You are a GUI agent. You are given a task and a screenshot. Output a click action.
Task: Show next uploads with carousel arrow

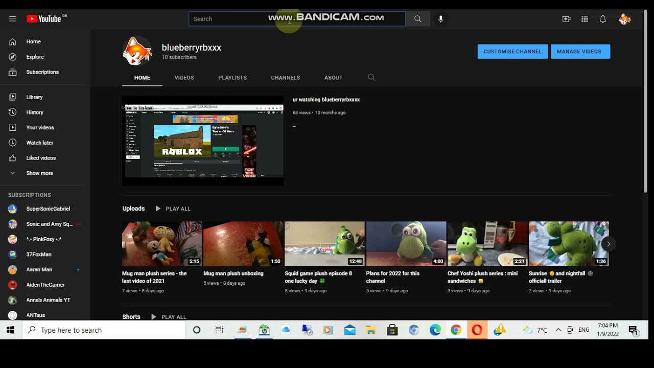(609, 244)
